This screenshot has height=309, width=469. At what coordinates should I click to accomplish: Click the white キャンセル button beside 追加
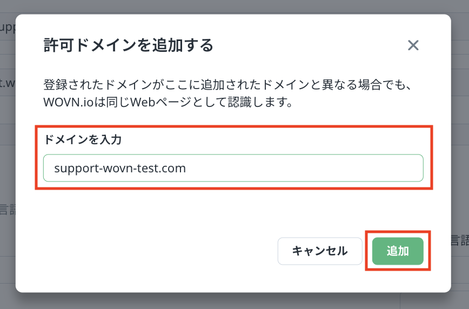tap(320, 251)
